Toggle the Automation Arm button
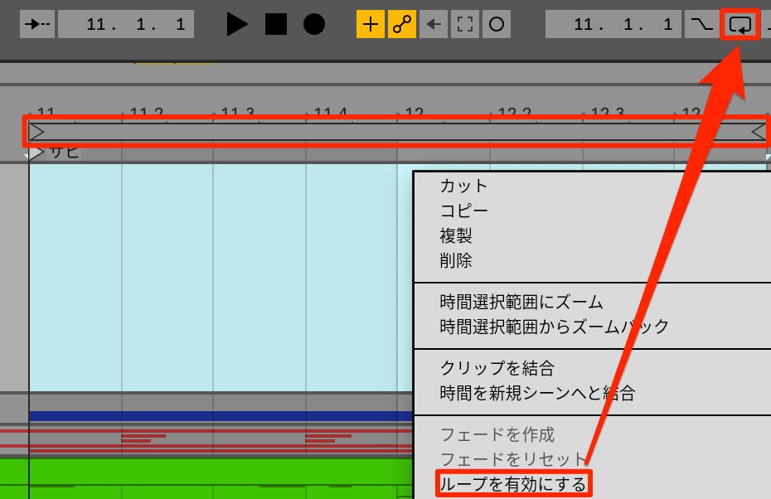This screenshot has width=771, height=499. coord(402,24)
